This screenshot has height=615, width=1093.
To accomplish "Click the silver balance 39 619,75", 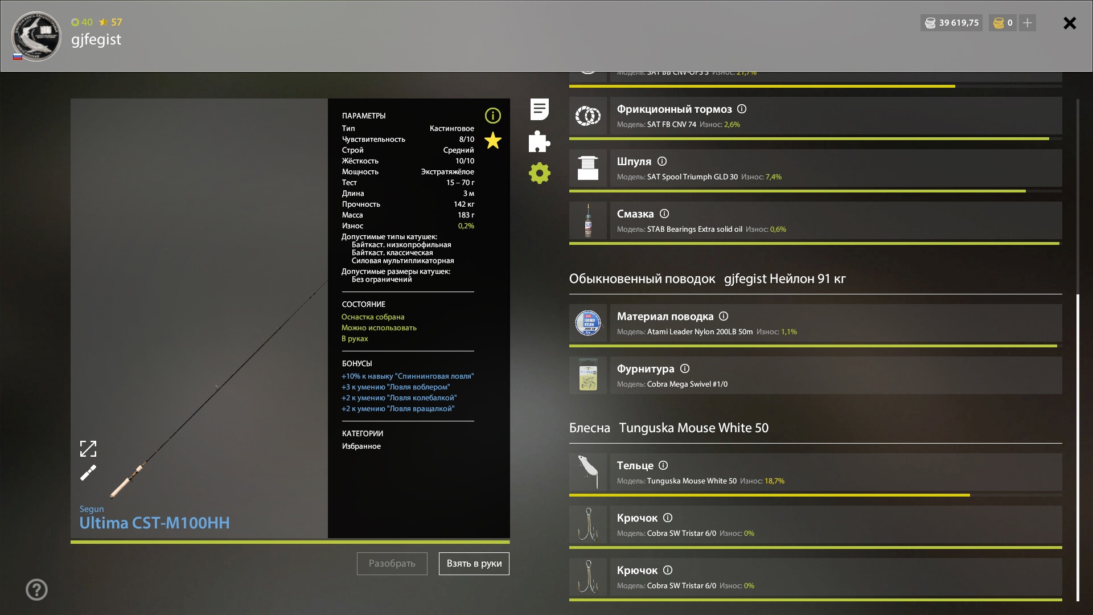I will (x=951, y=23).
